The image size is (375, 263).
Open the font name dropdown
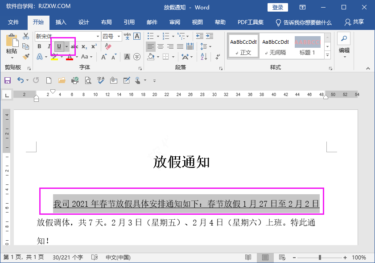pyautogui.click(x=97, y=36)
